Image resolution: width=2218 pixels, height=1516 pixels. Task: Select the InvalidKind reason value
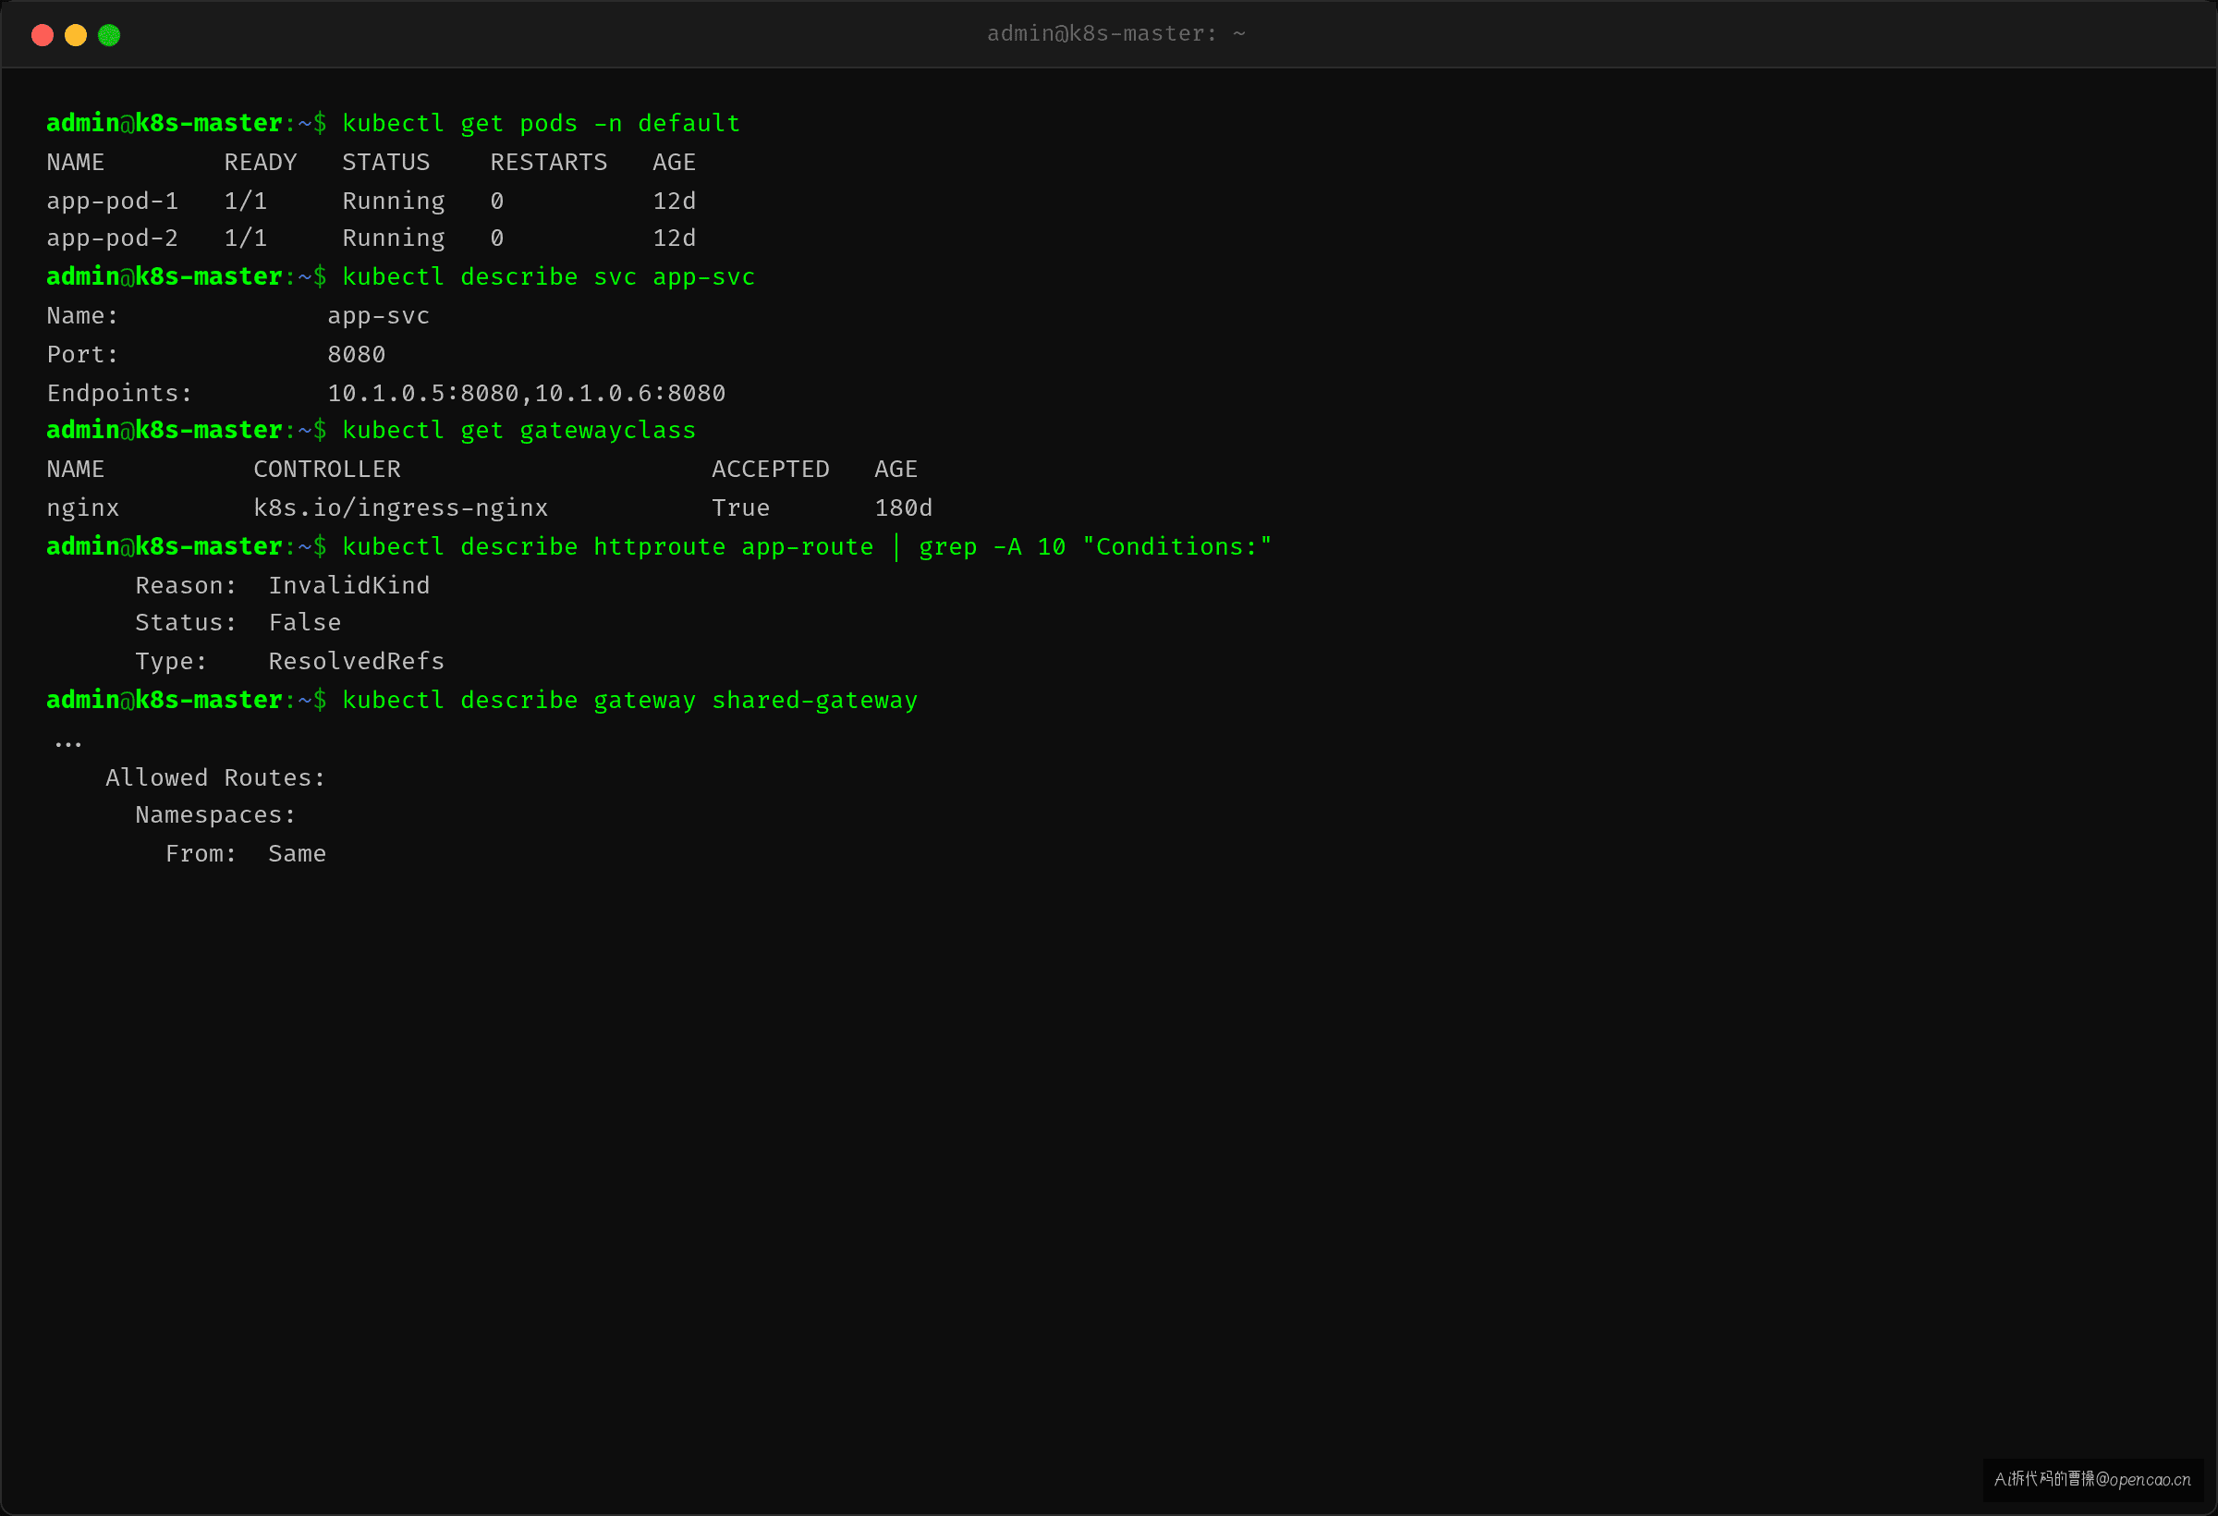(348, 585)
